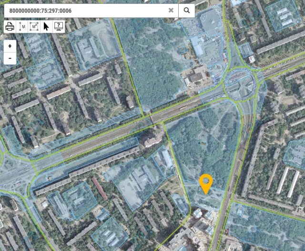Open the help monitor icon
Viewport: 305px width, 251px height.
[58, 27]
